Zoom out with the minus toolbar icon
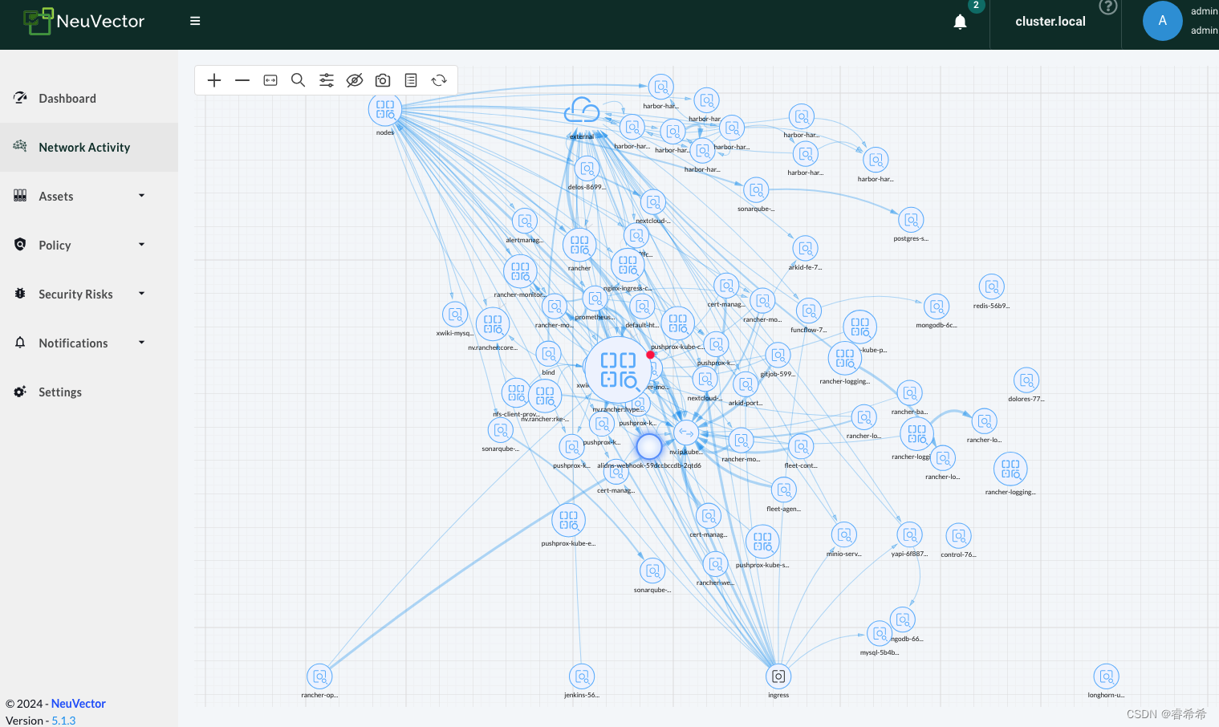The width and height of the screenshot is (1219, 727). coord(242,80)
